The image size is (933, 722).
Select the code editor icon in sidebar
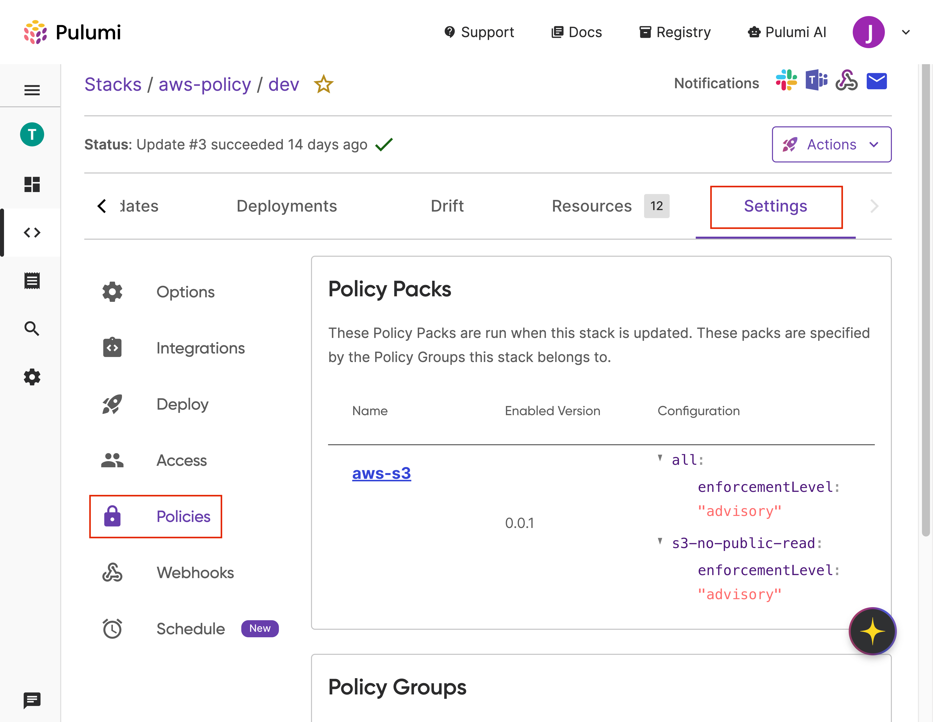click(32, 233)
